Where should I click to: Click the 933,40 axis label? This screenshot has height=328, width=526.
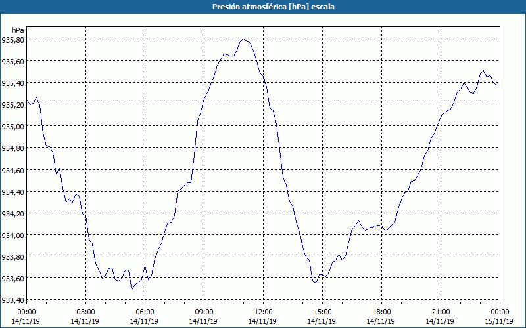click(x=12, y=300)
